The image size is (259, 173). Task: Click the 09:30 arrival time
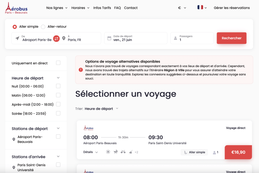click(156, 137)
